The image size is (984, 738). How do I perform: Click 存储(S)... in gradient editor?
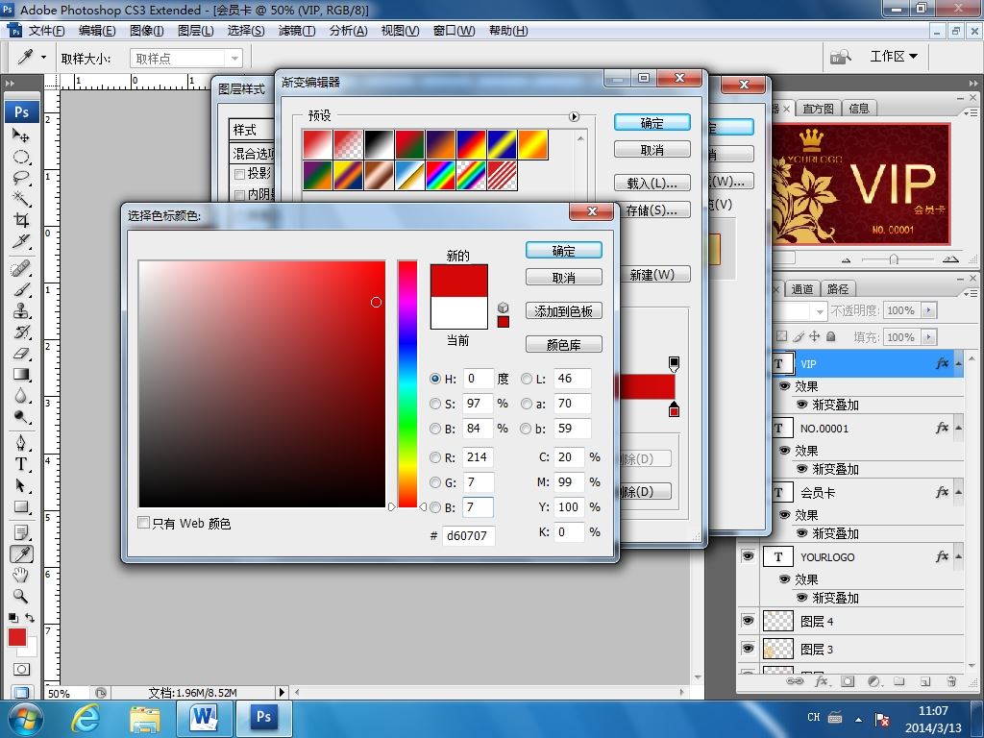click(652, 210)
